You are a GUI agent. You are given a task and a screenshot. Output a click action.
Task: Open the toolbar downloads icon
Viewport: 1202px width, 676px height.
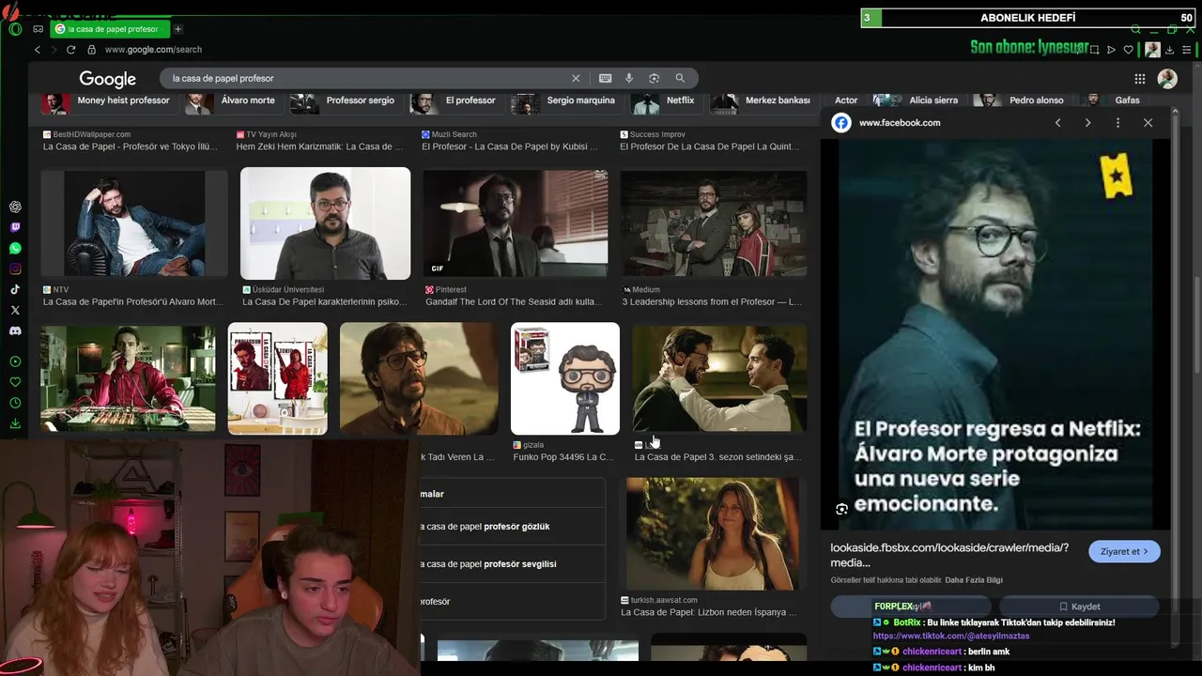[1169, 50]
